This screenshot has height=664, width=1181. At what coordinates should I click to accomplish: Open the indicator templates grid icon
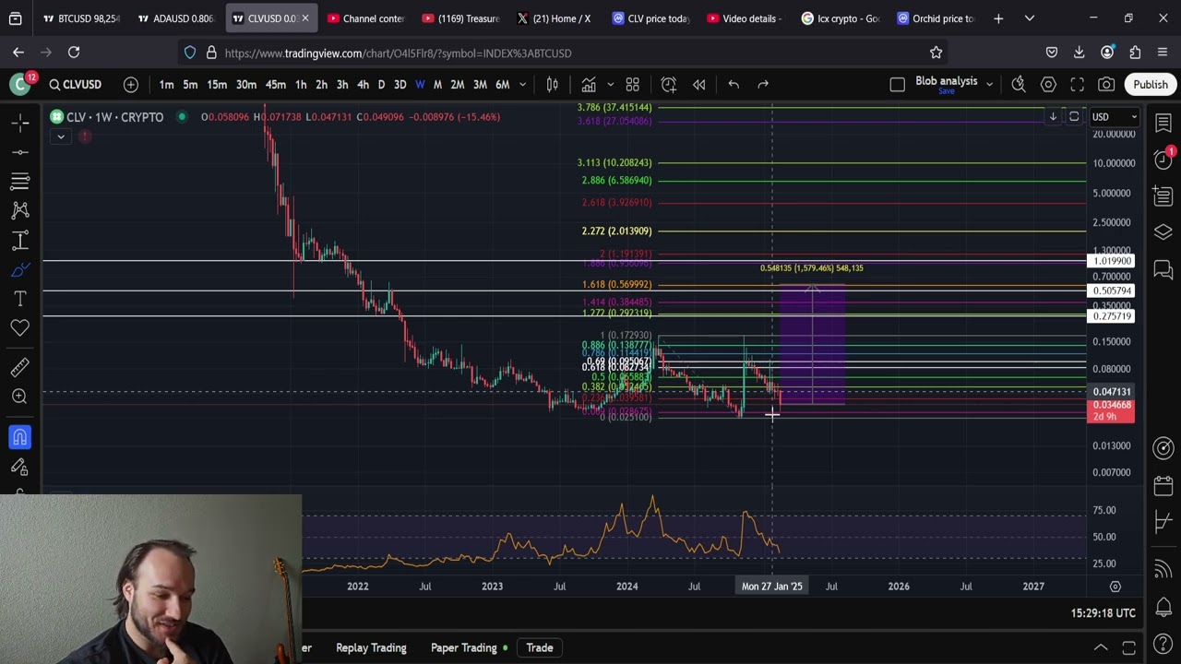click(x=633, y=85)
